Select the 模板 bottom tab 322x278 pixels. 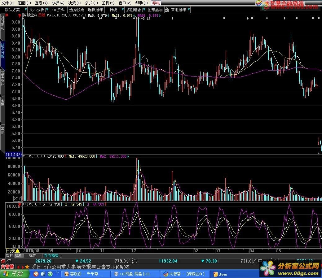pos(19,256)
